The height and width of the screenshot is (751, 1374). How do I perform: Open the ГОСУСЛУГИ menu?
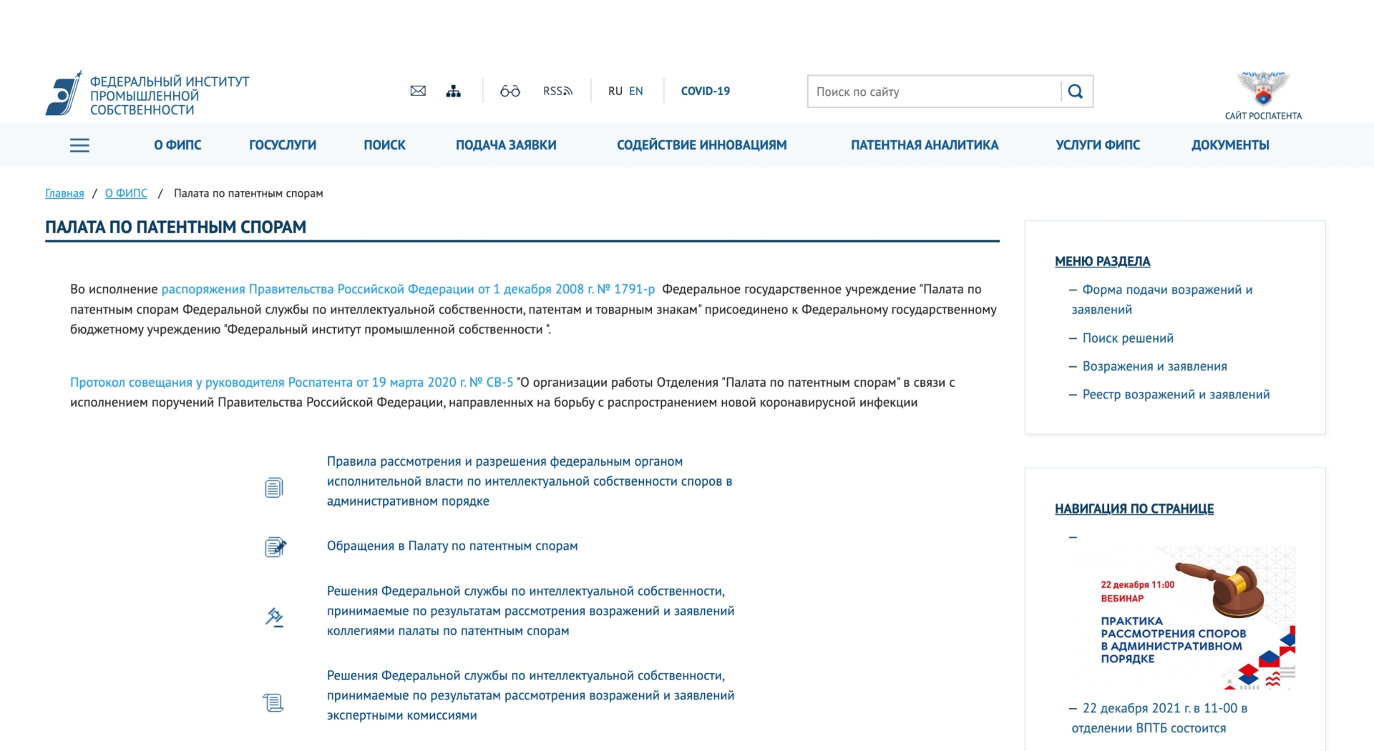pos(283,145)
